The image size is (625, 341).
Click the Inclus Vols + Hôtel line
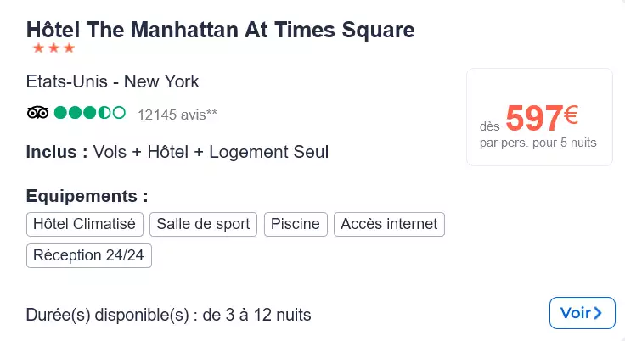point(177,152)
